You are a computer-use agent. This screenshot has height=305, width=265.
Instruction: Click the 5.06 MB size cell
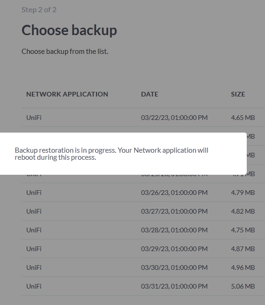[243, 286]
